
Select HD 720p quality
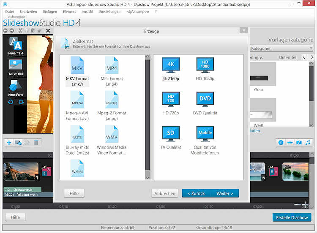coord(171,100)
